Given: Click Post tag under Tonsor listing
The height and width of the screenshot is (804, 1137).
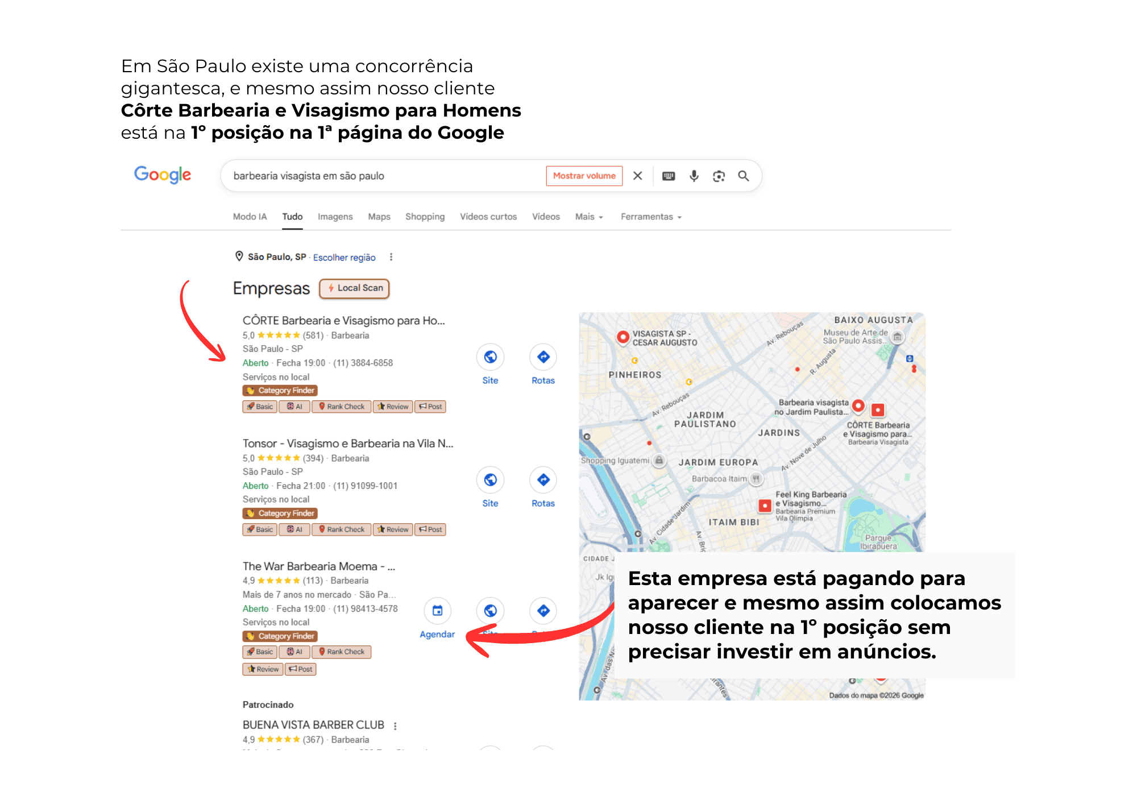Looking at the screenshot, I should pyautogui.click(x=430, y=529).
